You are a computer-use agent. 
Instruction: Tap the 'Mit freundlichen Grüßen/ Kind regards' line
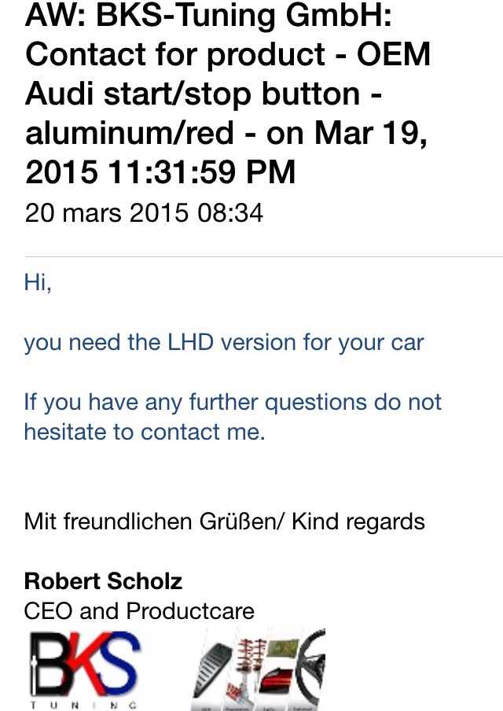(224, 521)
